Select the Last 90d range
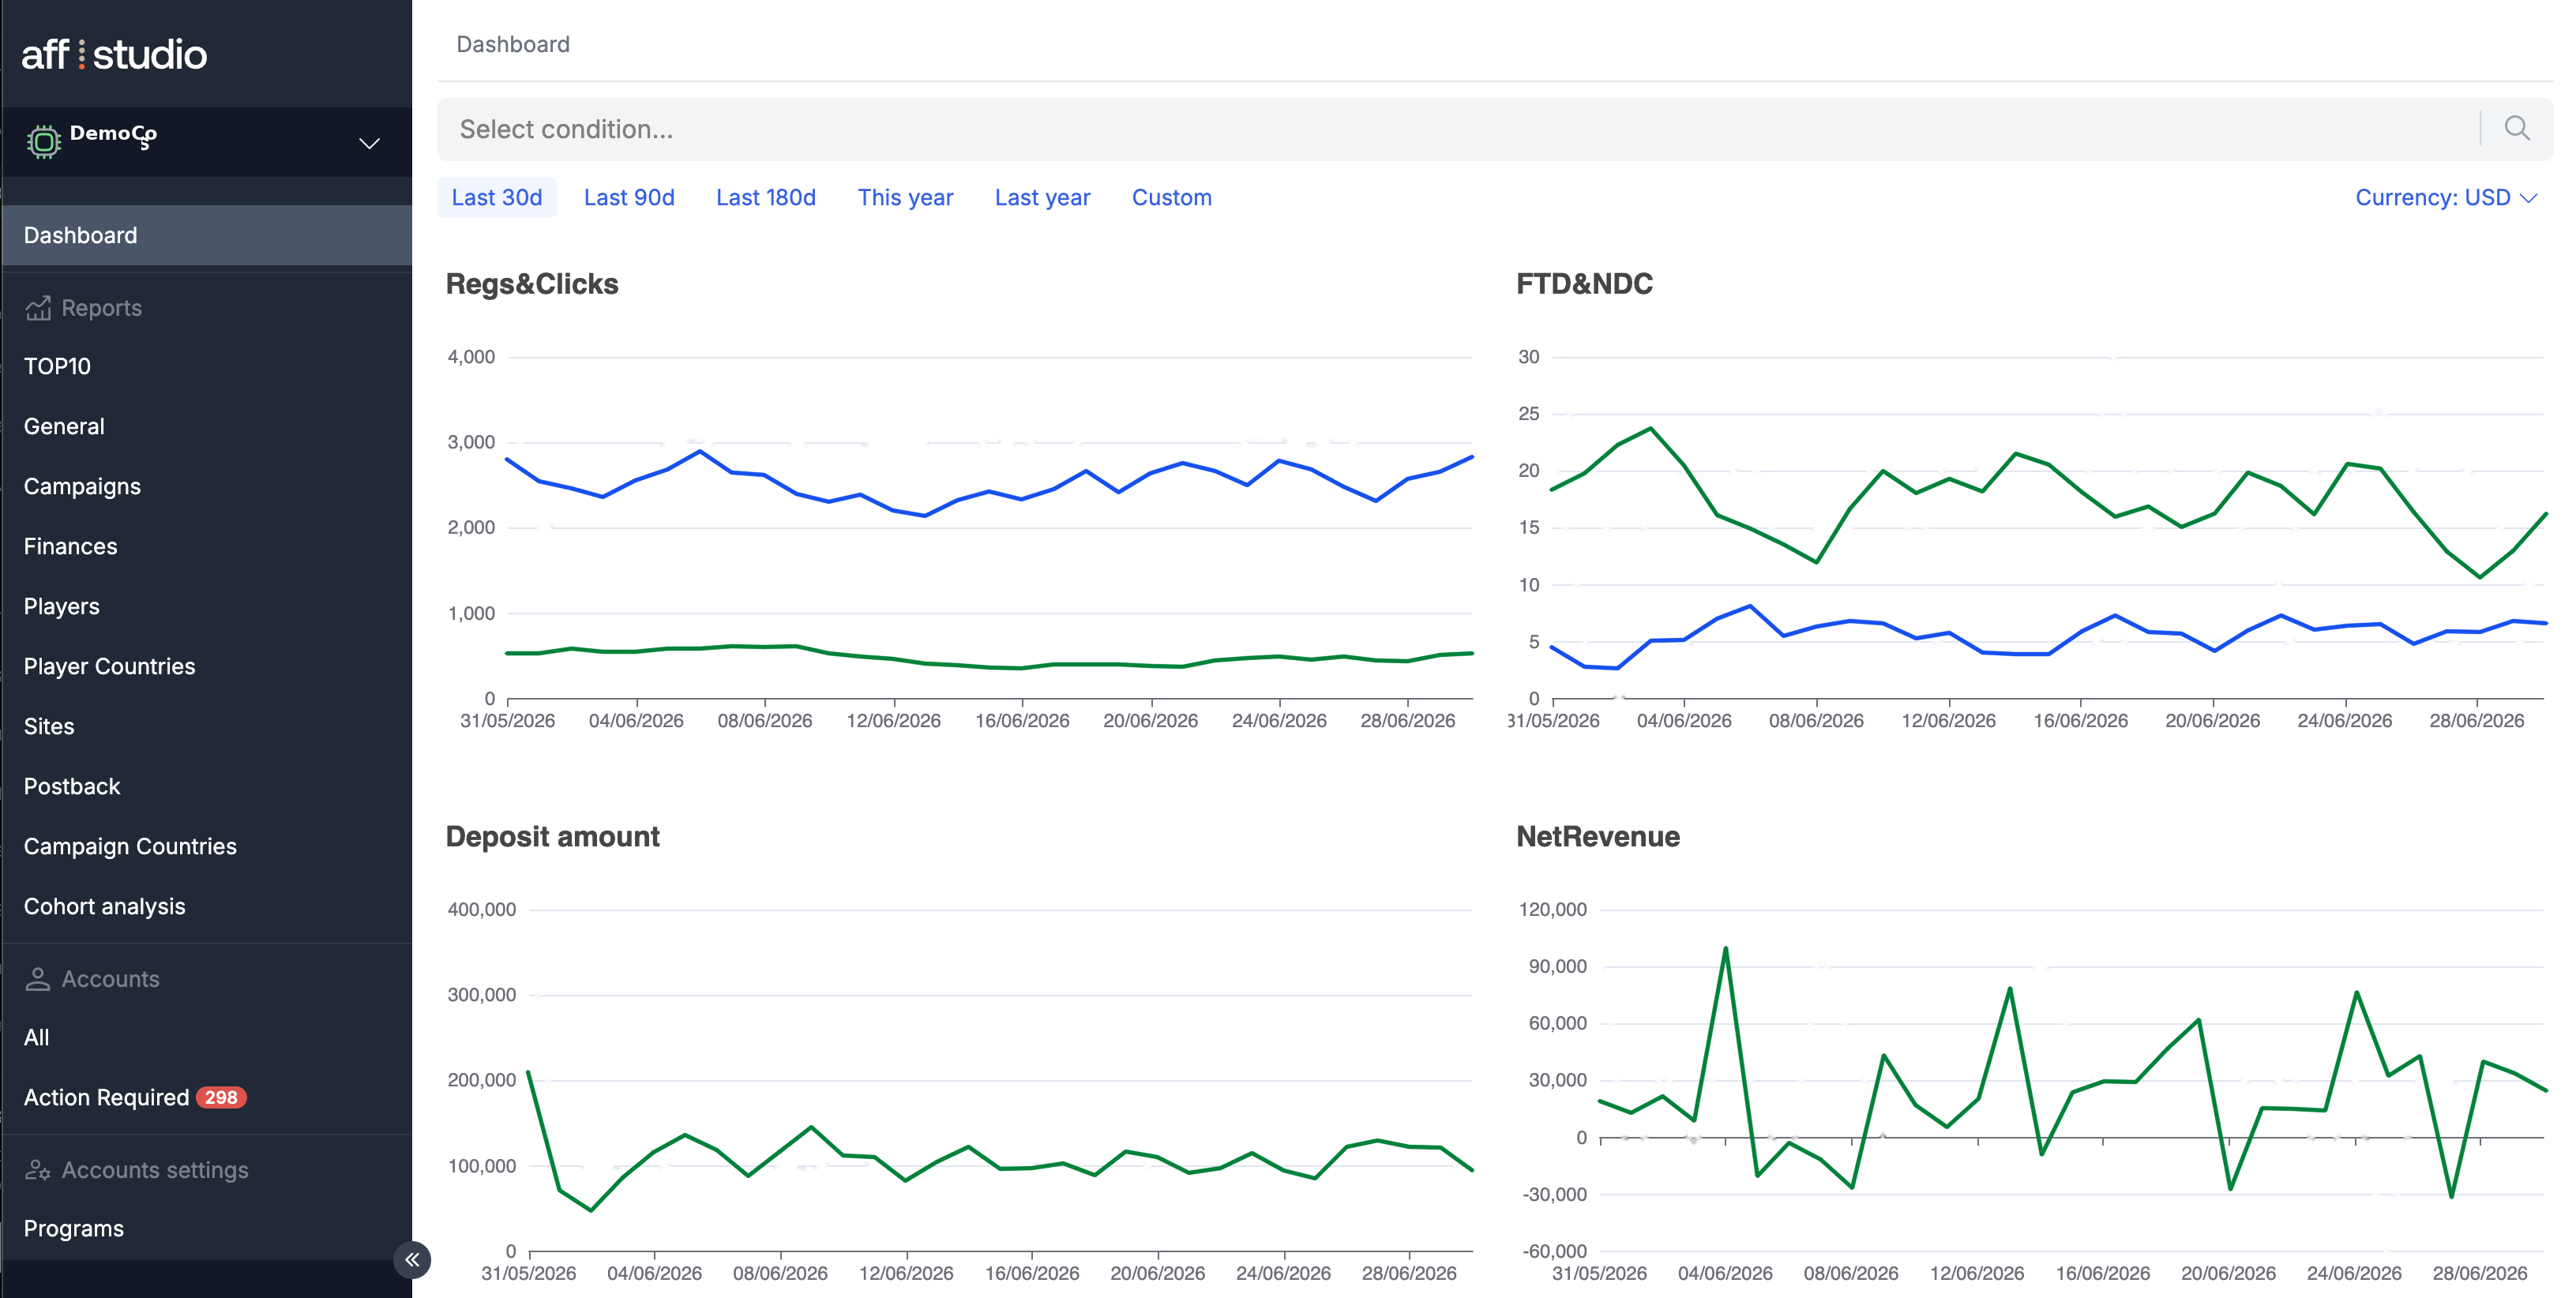The width and height of the screenshot is (2576, 1298). (x=629, y=197)
